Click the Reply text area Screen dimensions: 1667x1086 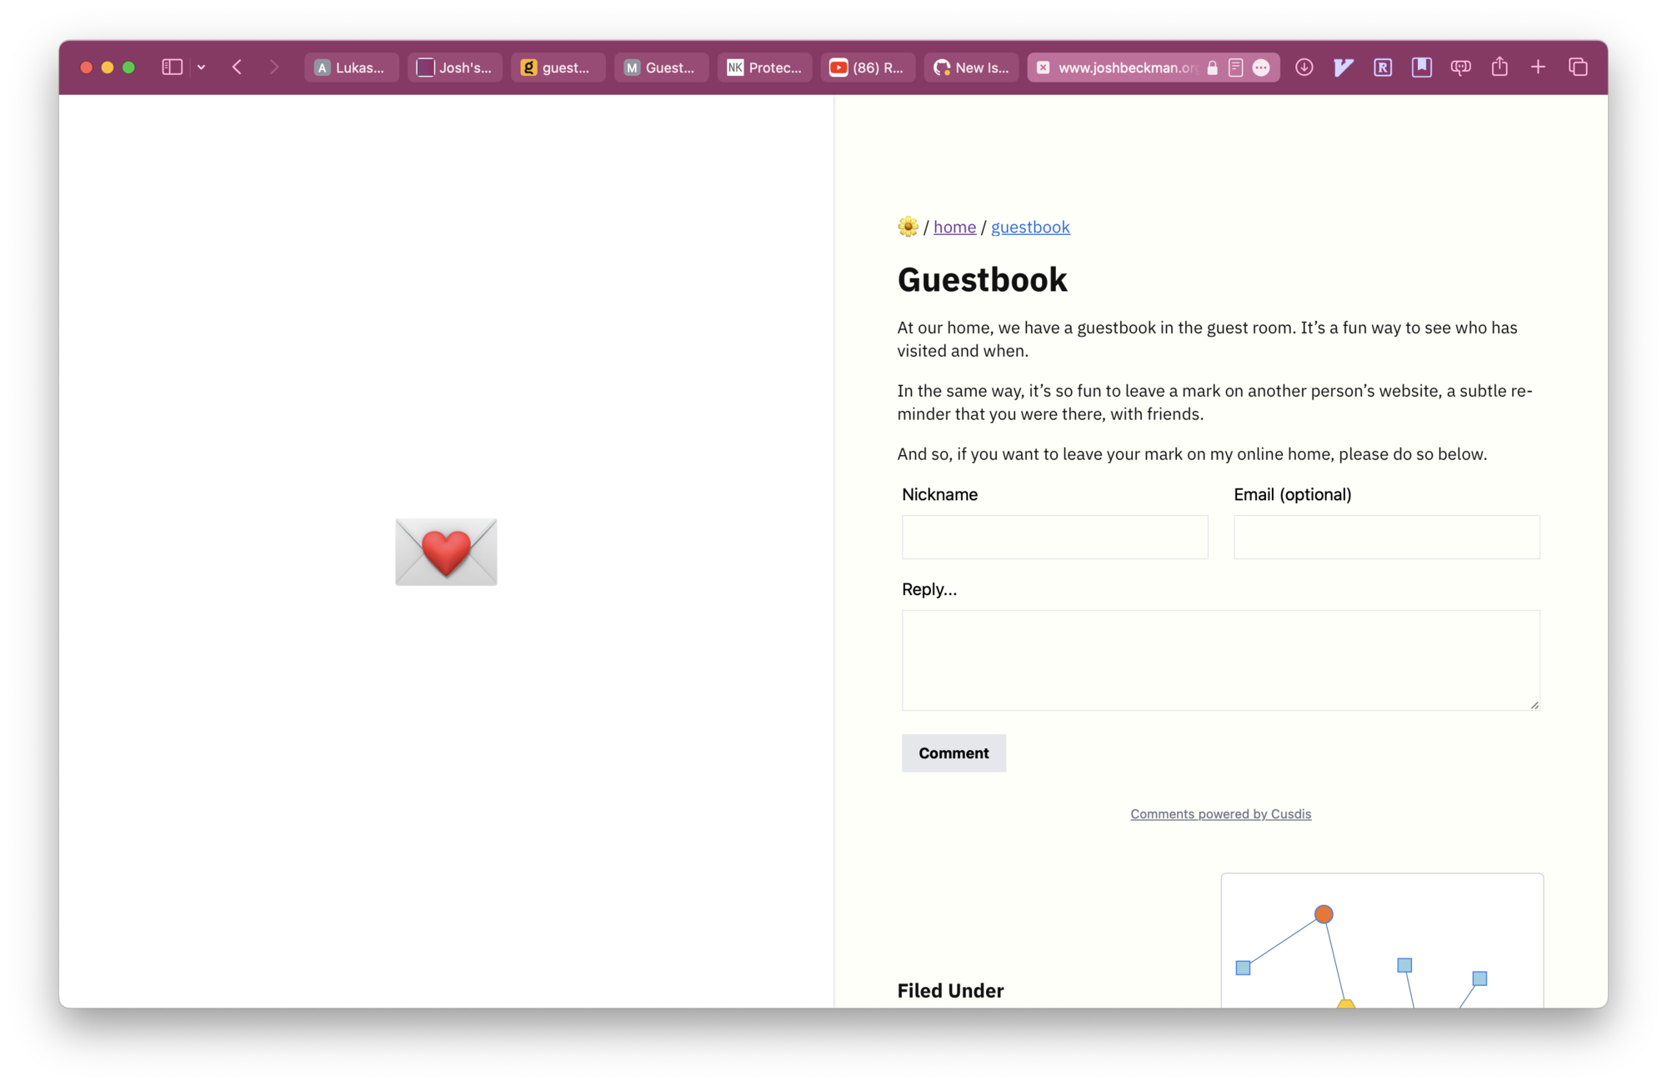[x=1220, y=660]
